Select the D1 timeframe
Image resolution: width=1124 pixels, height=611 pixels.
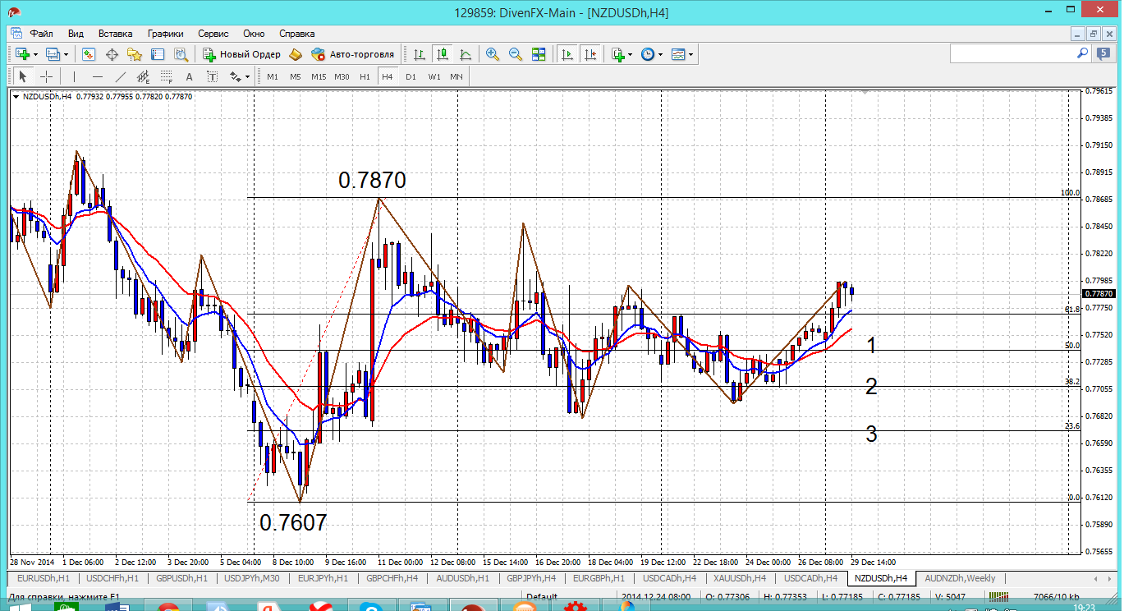pyautogui.click(x=411, y=76)
